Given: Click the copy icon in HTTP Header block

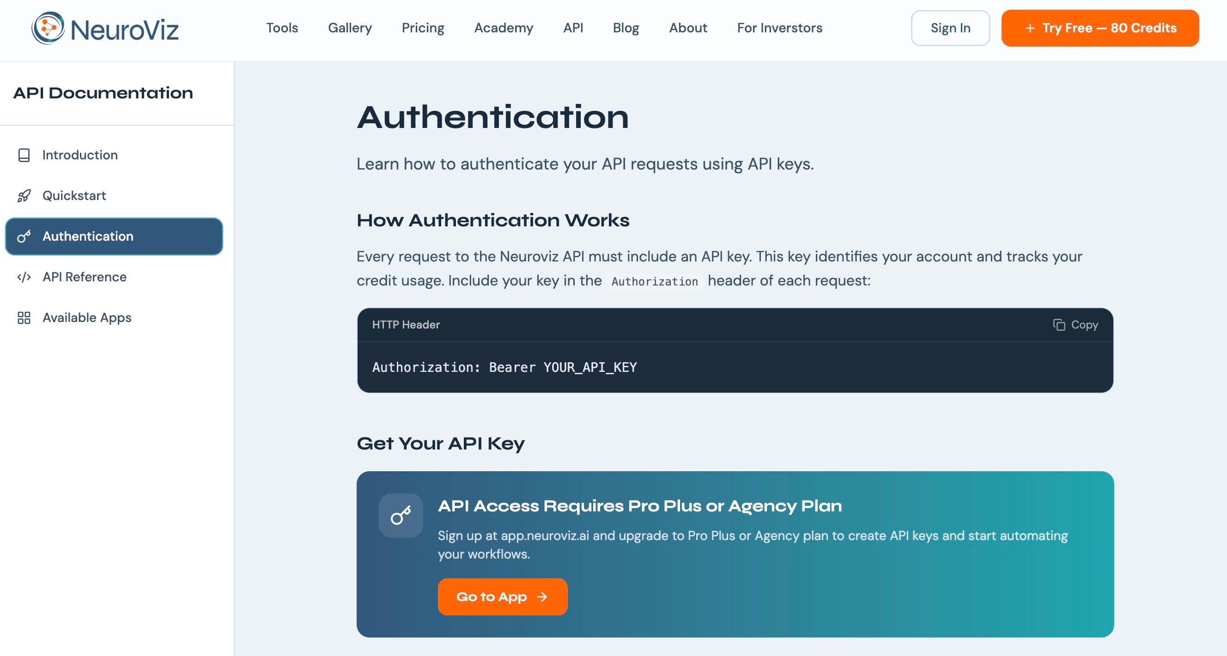Looking at the screenshot, I should [x=1058, y=325].
